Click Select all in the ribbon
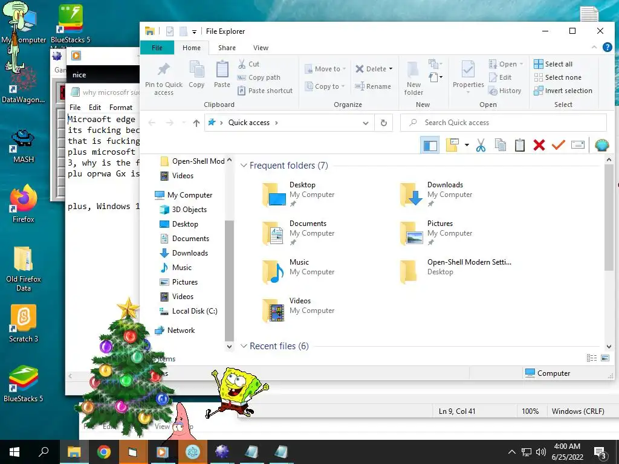This screenshot has width=619, height=464. click(553, 64)
